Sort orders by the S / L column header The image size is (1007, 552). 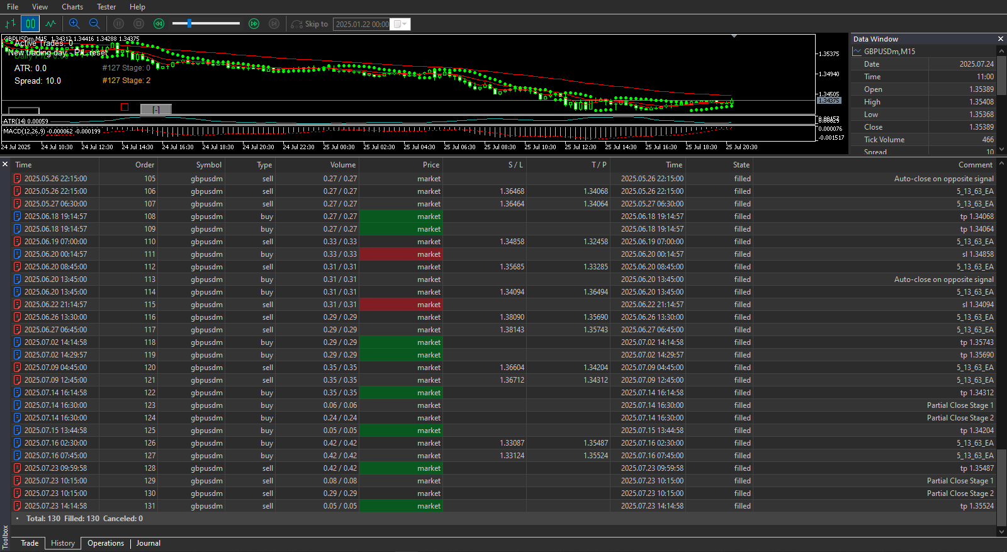click(x=485, y=165)
